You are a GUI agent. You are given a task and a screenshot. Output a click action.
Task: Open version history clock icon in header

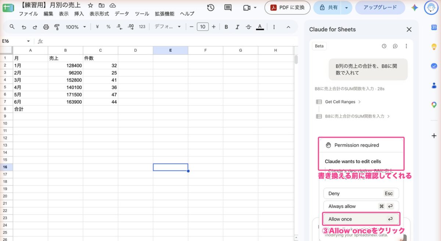click(211, 8)
